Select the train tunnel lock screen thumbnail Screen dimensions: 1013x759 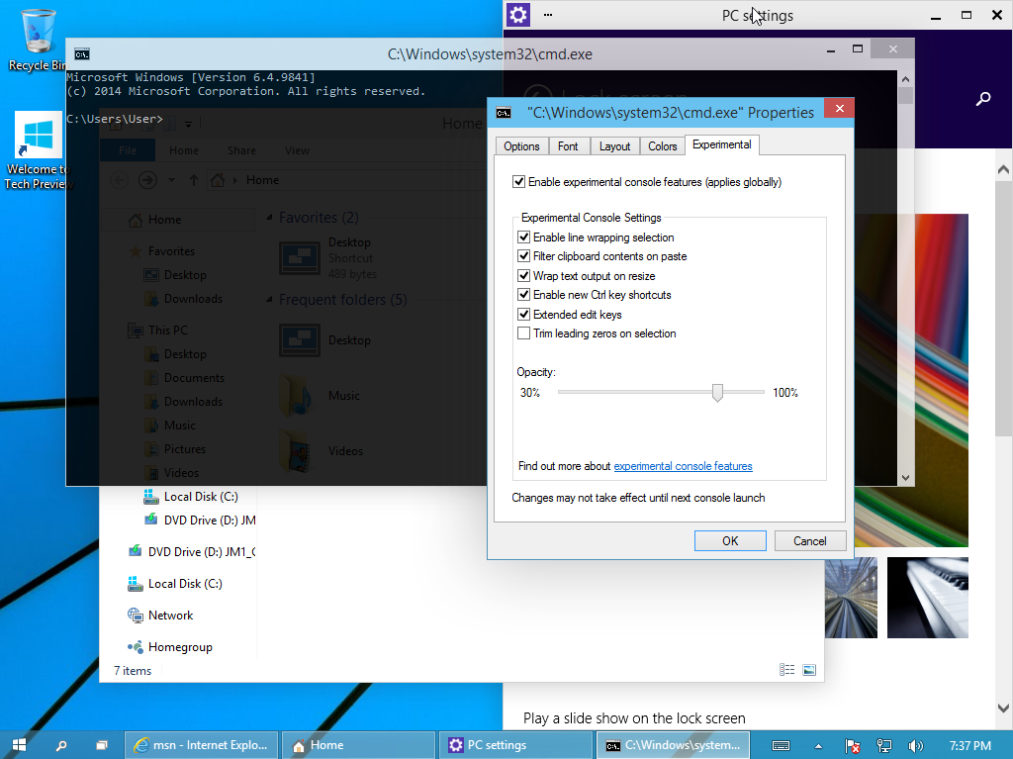pos(851,598)
